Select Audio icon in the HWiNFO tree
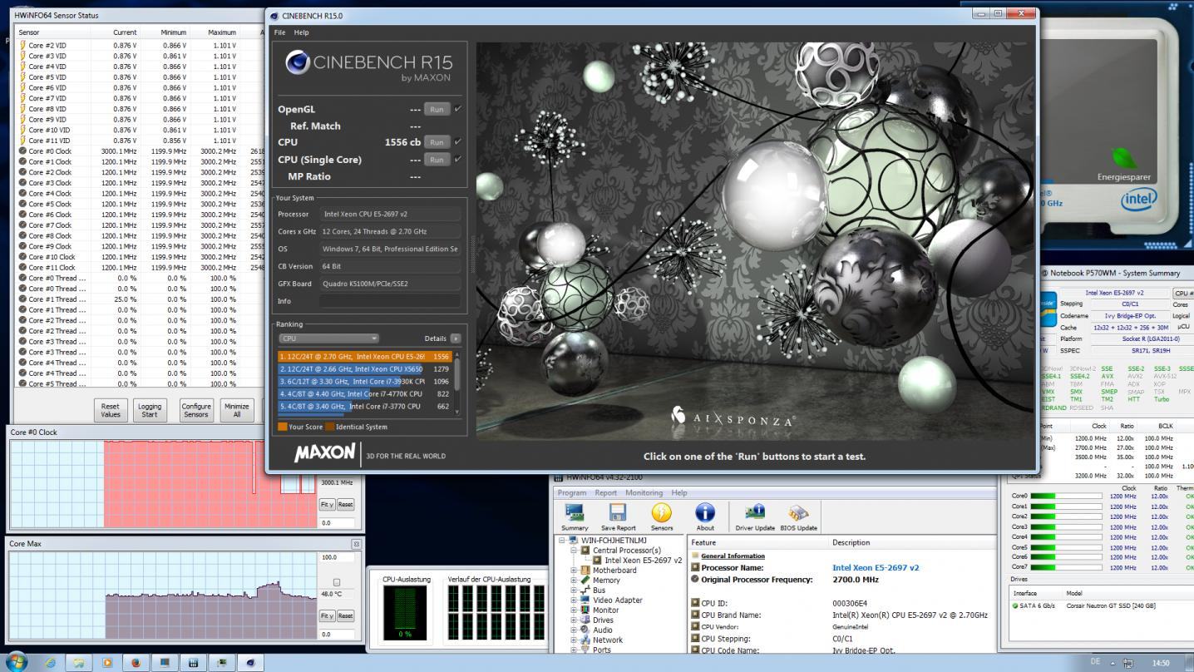 [x=586, y=630]
